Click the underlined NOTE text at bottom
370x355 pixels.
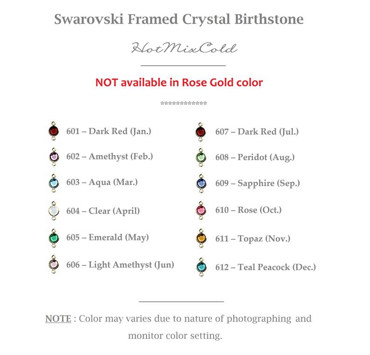[x=58, y=319]
